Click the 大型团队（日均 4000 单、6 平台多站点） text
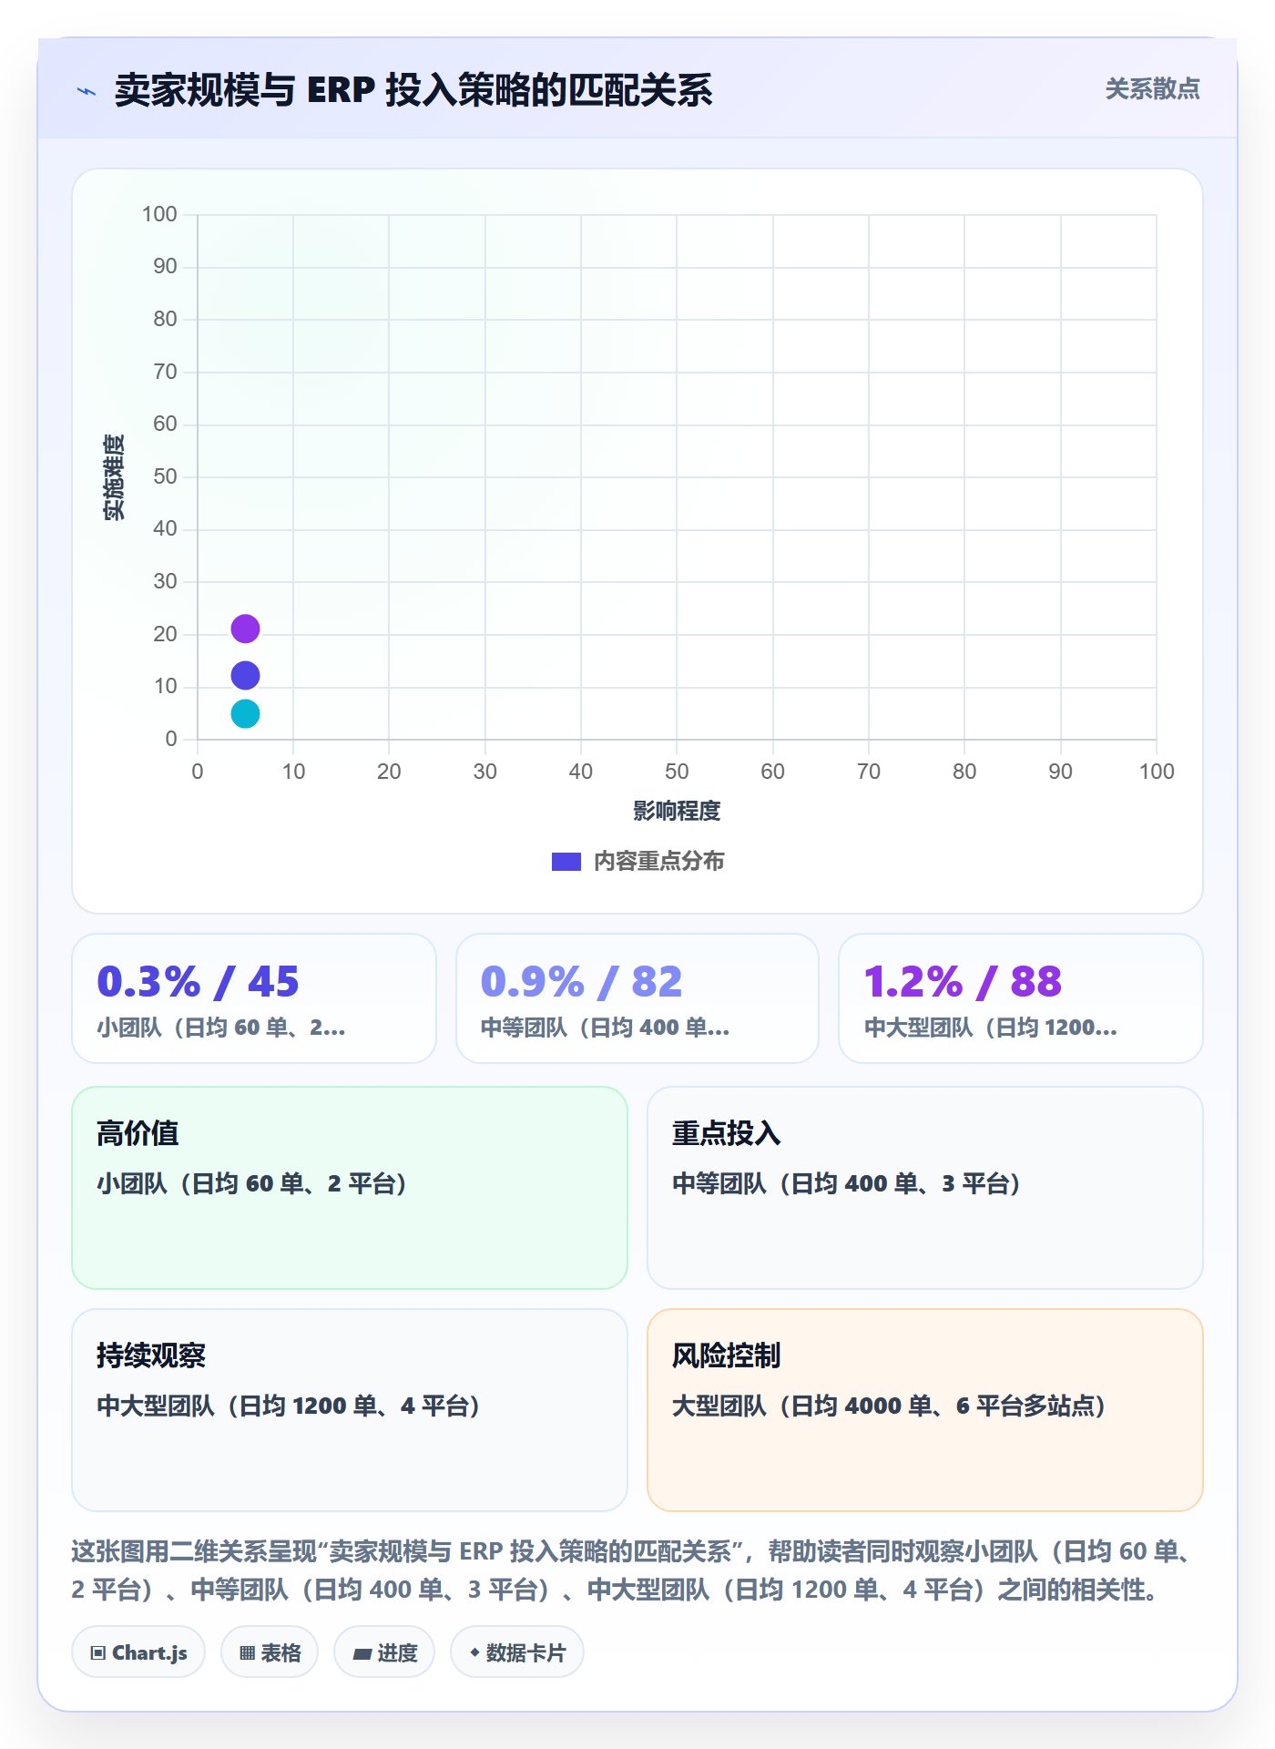This screenshot has height=1749, width=1275. [x=890, y=1406]
